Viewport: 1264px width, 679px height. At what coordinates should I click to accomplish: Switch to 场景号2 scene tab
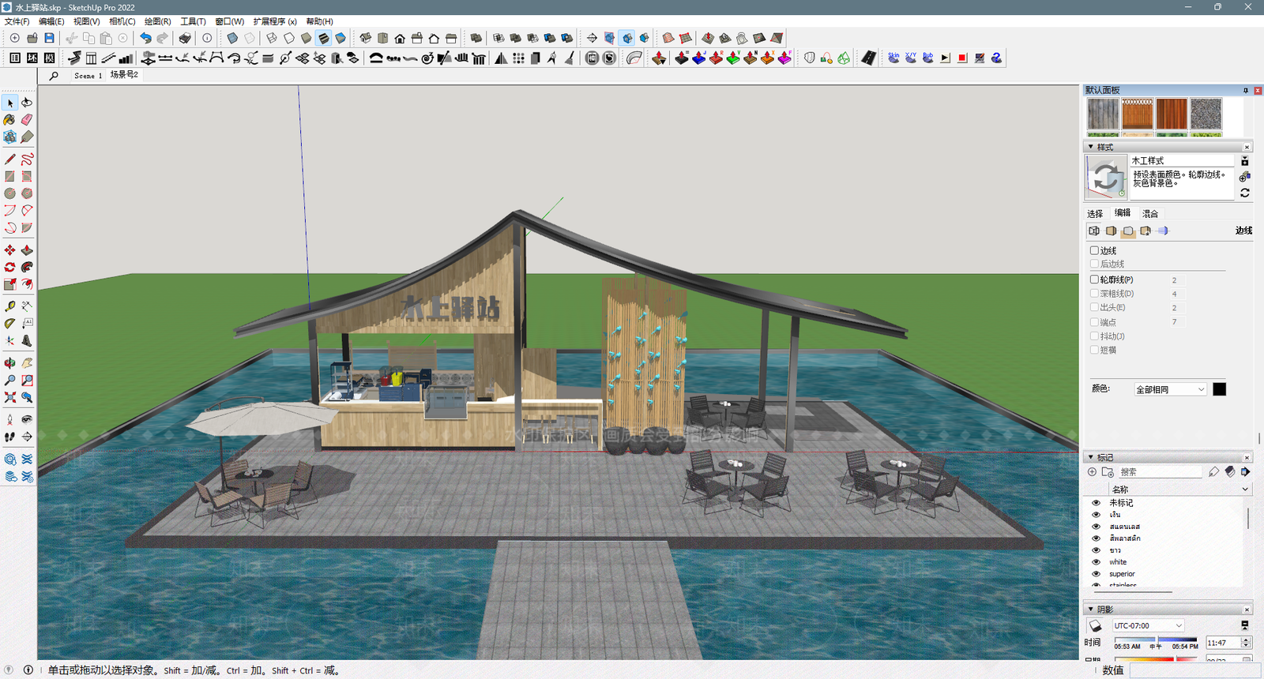pos(124,75)
